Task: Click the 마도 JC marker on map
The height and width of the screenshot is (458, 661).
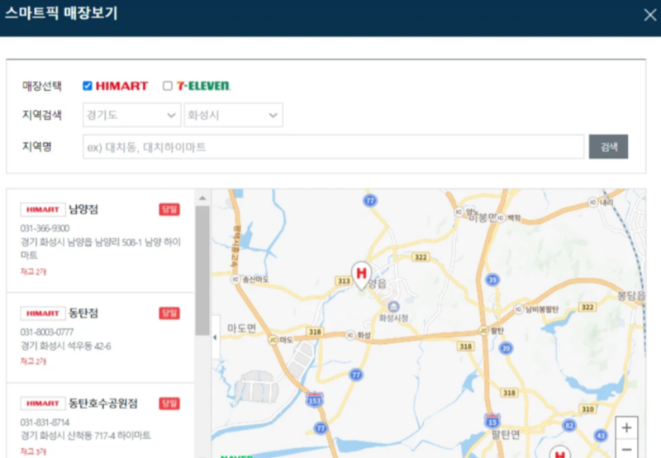Action: click(x=273, y=340)
